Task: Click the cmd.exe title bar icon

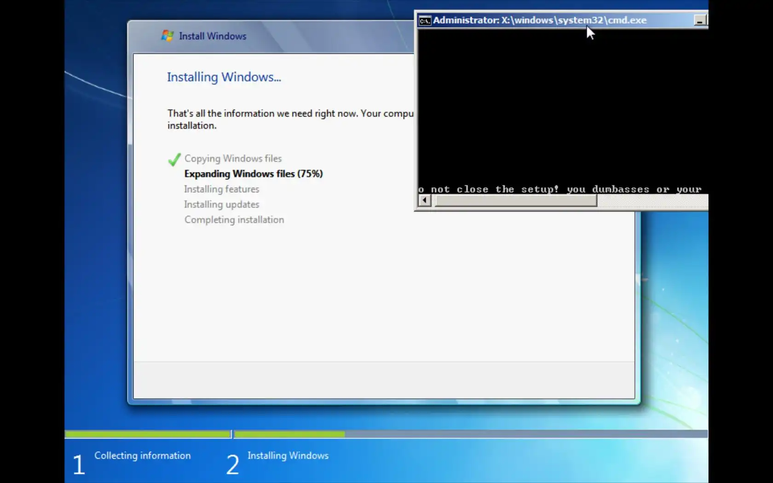Action: (425, 20)
